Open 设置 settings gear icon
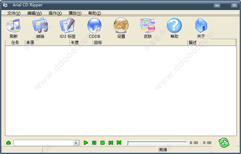The height and width of the screenshot is (154, 241). pos(121,26)
